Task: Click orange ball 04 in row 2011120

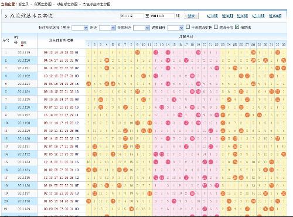Action: click(x=107, y=60)
